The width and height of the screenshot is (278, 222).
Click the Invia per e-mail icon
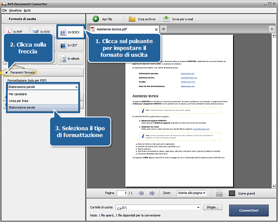click(166, 19)
